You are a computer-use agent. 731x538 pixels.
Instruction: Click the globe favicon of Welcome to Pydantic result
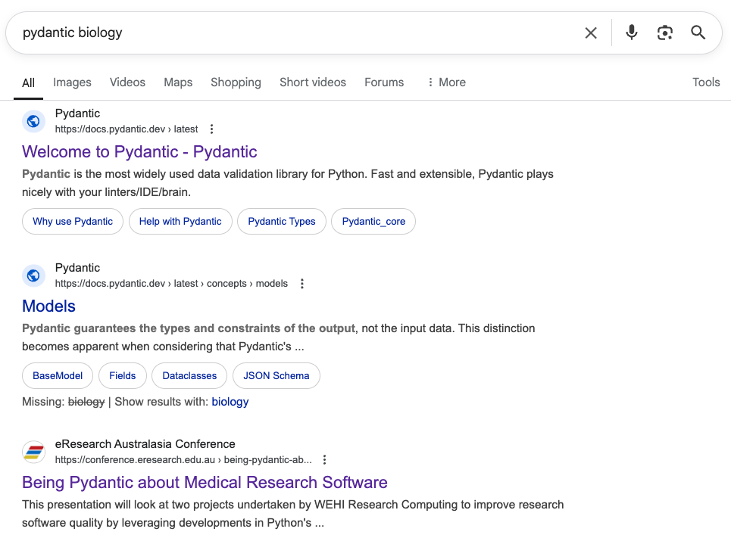click(33, 121)
